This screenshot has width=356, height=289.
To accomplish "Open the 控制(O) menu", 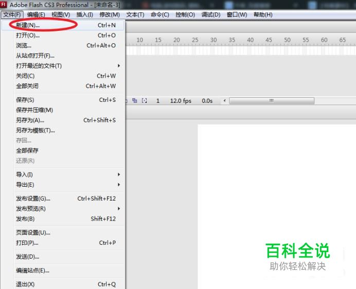I will coord(185,15).
